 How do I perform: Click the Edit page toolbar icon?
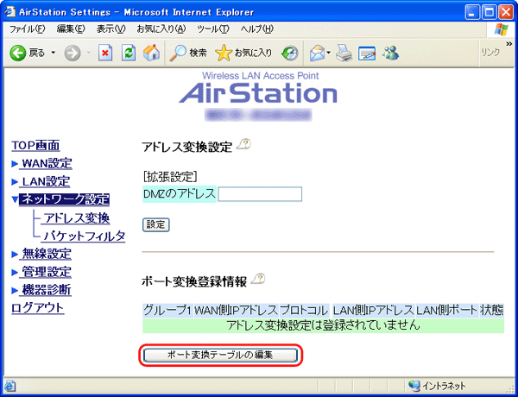click(367, 54)
